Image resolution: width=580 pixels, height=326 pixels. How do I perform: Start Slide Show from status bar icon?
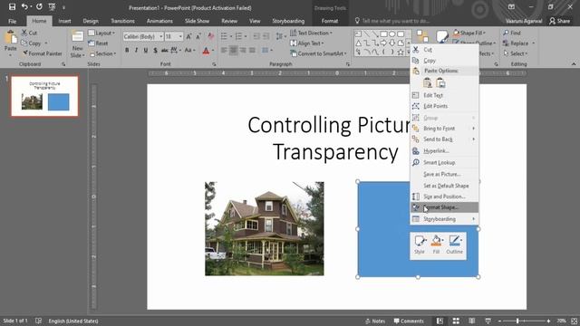tap(488, 321)
